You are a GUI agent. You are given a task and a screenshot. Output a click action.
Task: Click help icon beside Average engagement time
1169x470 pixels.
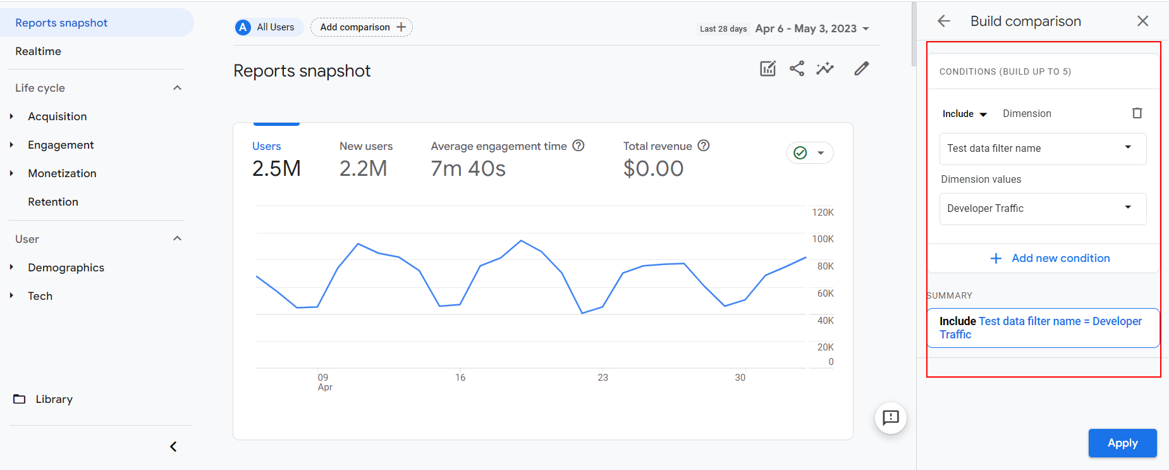tap(578, 145)
